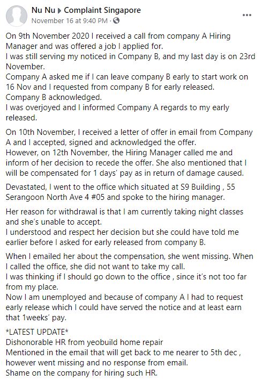
Task: Click the arrow between Nu Nu and group
Action: 59,11
